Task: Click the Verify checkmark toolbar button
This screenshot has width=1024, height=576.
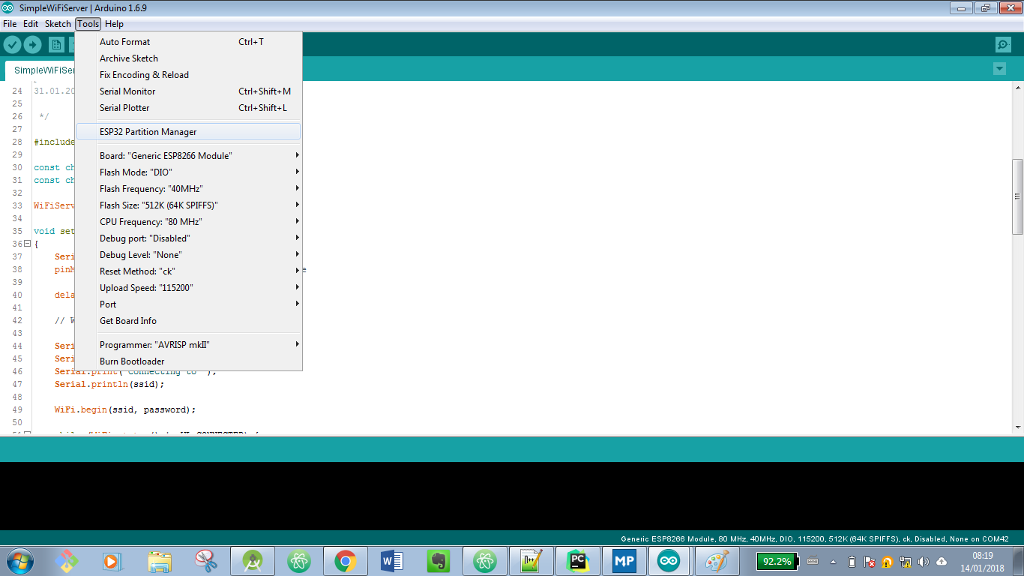Action: (12, 44)
